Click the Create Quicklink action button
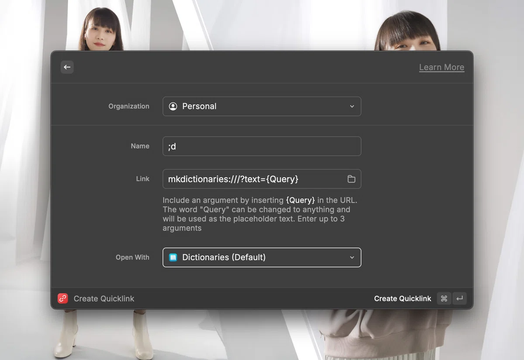The width and height of the screenshot is (524, 360). (403, 298)
